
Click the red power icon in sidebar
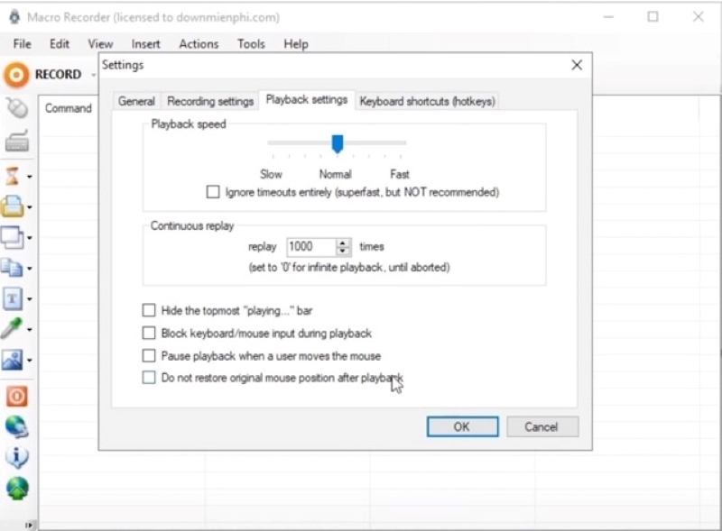click(16, 396)
